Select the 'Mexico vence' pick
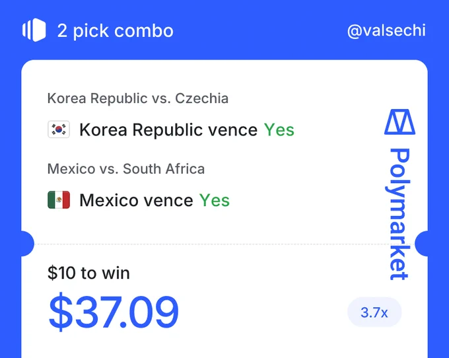449x358 pixels. [x=136, y=200]
